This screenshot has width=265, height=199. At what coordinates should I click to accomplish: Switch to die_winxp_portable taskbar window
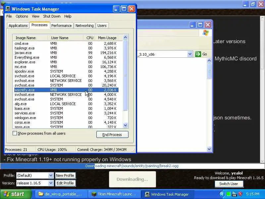(x=61, y=194)
